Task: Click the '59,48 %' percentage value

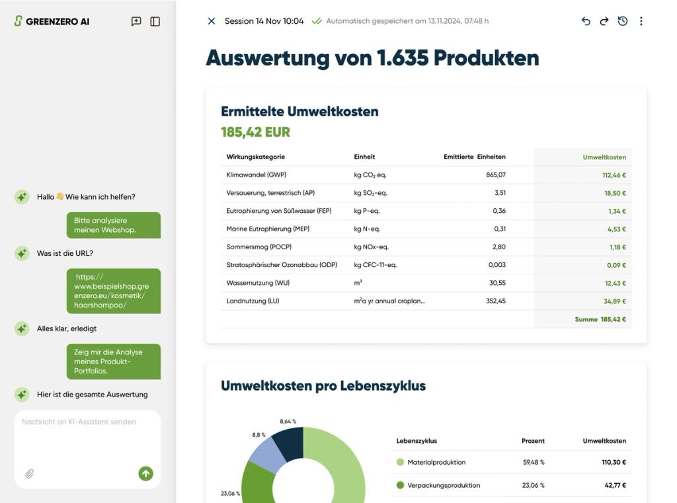Action: (x=534, y=463)
